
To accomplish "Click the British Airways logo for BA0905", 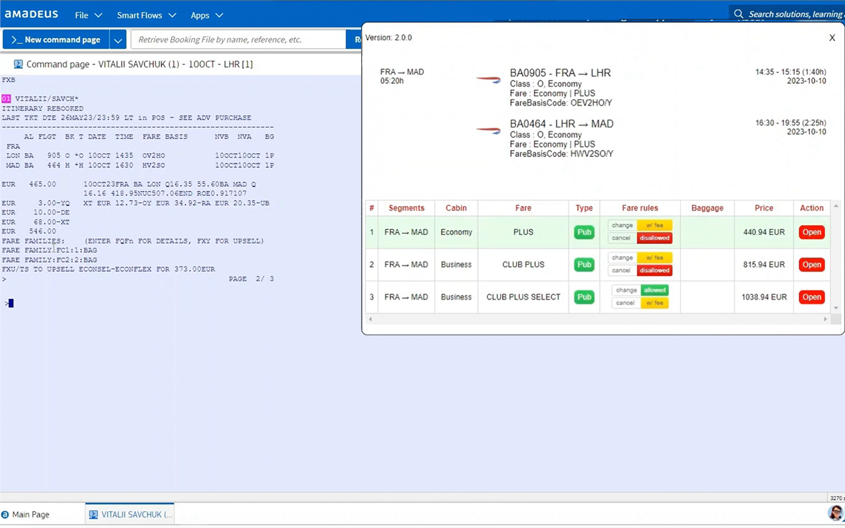I will [x=489, y=80].
